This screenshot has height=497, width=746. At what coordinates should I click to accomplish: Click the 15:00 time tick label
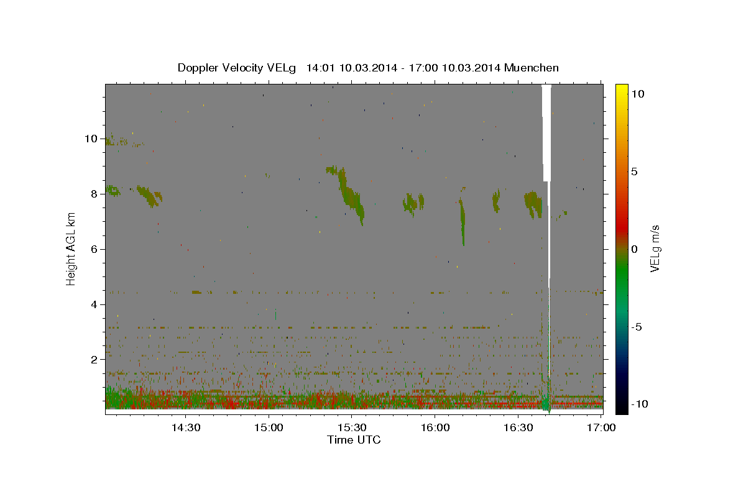pos(269,427)
